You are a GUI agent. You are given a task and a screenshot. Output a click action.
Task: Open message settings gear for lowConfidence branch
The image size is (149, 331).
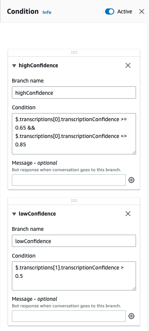[131, 316]
